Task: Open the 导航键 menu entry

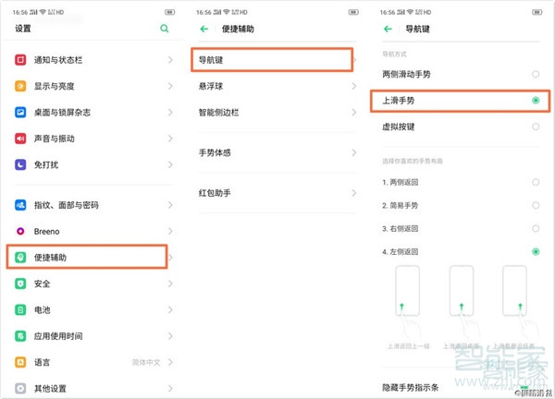Action: coord(274,59)
